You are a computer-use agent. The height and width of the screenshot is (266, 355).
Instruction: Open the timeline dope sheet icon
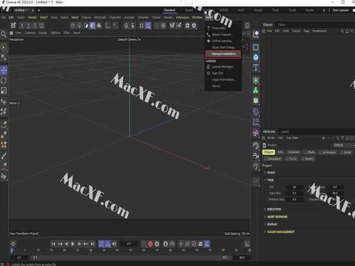(x=247, y=244)
